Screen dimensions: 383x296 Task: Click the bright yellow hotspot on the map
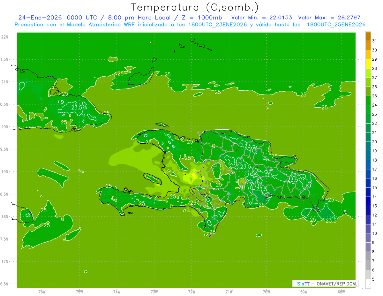click(x=193, y=176)
